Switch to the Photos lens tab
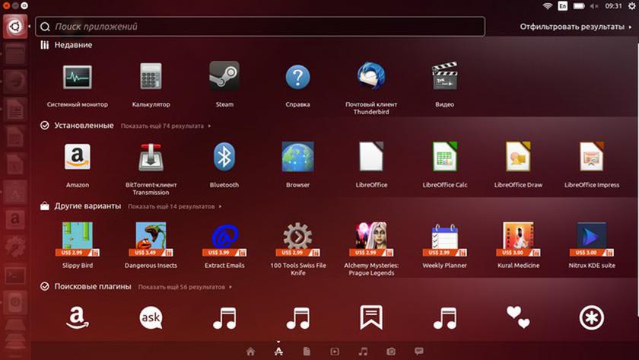Image resolution: width=639 pixels, height=360 pixels. (x=391, y=351)
